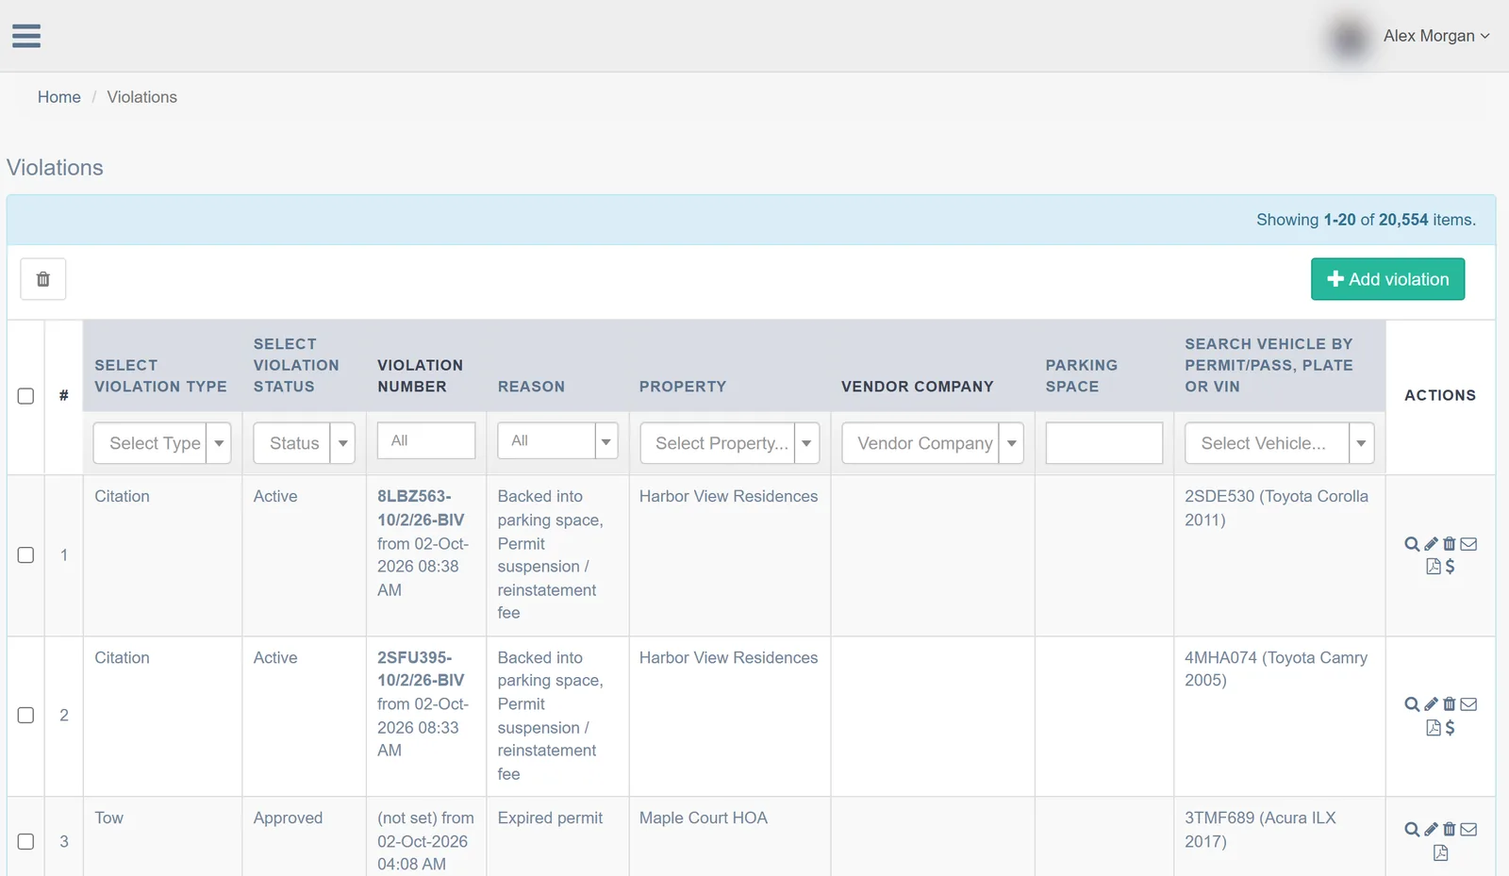Go to Home breadcrumb link
Viewport: 1509px width, 876px height.
[x=59, y=97]
